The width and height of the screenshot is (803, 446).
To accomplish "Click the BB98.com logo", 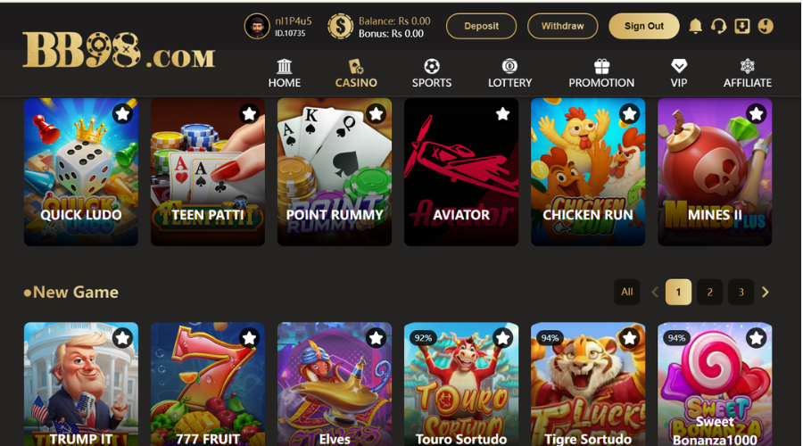I will point(119,50).
